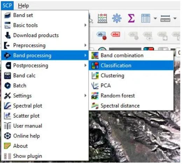Click the blue gear processing toolbox icon

(117, 18)
